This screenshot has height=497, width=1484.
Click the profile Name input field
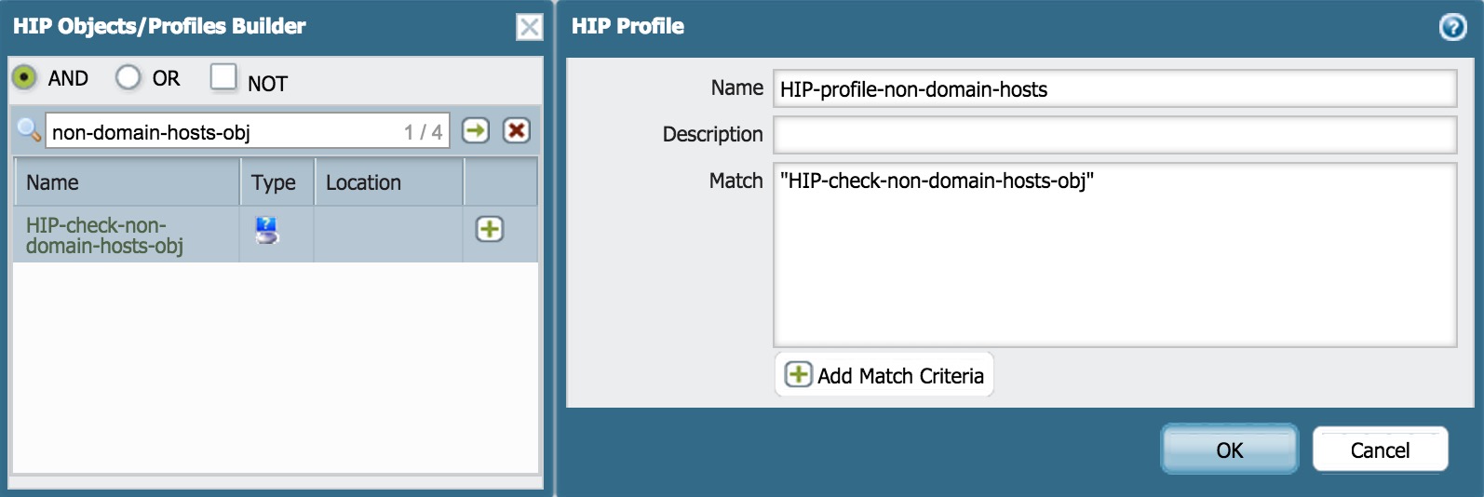[x=1113, y=89]
